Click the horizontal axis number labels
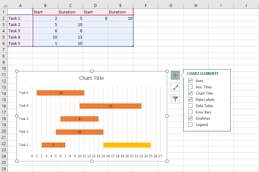Viewport: 259px width, 172px height. pos(97,156)
